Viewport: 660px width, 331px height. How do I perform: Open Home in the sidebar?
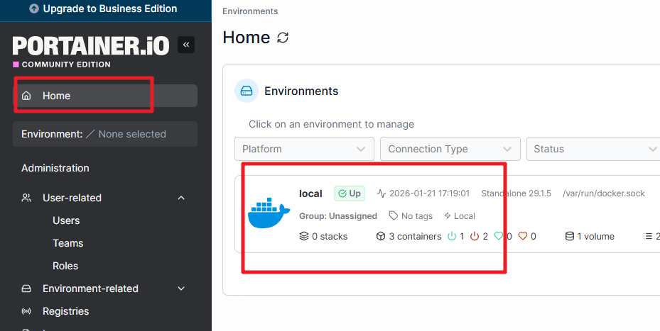click(105, 96)
